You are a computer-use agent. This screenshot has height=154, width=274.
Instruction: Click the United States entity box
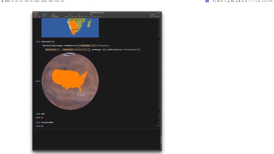click(88, 46)
